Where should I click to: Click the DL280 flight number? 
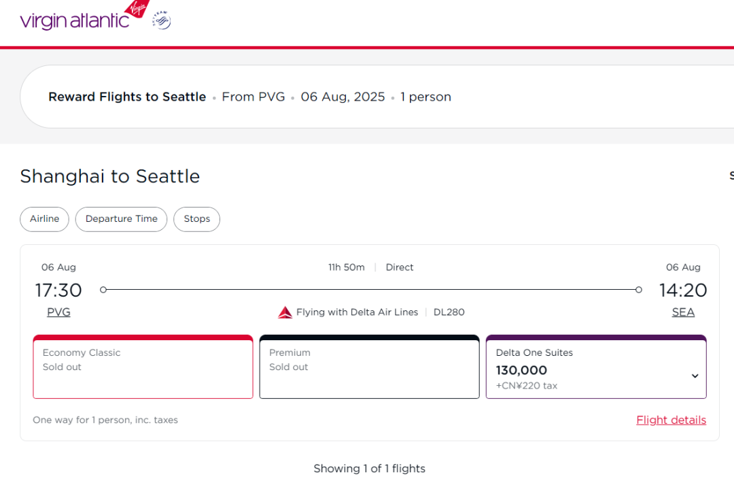pyautogui.click(x=449, y=312)
